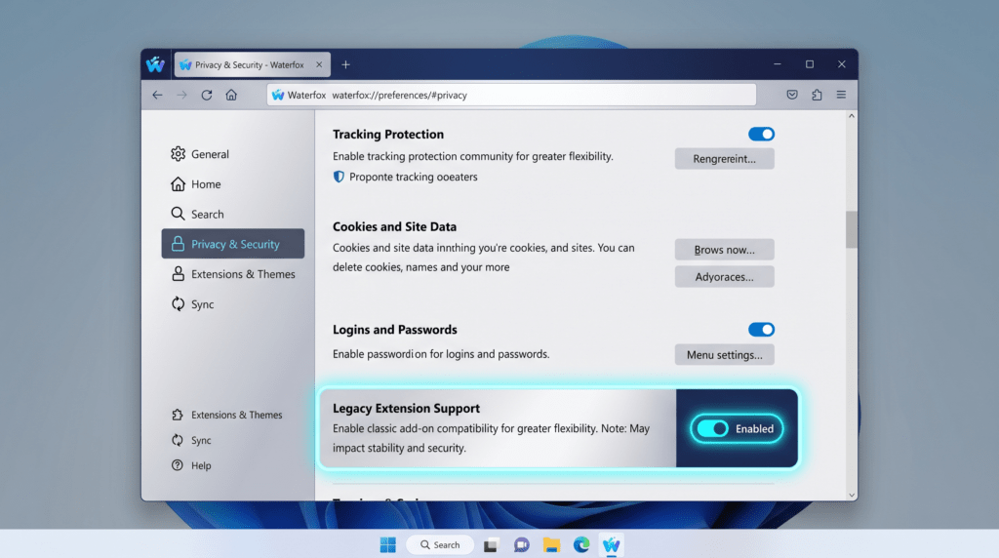Click the Adyoraces... button
Image resolution: width=999 pixels, height=558 pixels.
point(725,276)
